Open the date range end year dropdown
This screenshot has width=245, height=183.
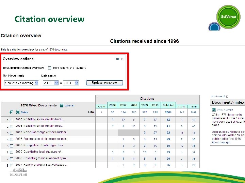pyautogui.click(x=71, y=83)
